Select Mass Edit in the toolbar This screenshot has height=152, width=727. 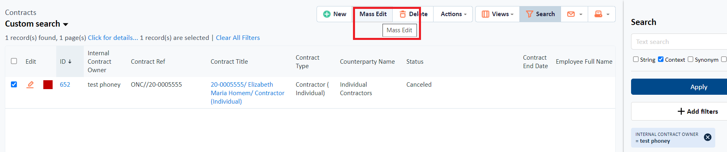373,14
